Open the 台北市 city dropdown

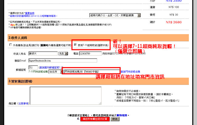(x=56, y=72)
